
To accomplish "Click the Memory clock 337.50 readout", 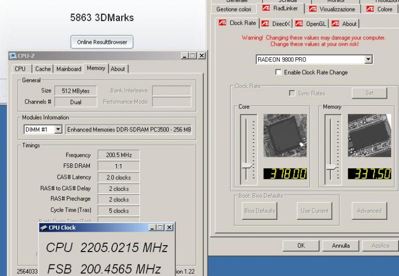I will 370,174.
